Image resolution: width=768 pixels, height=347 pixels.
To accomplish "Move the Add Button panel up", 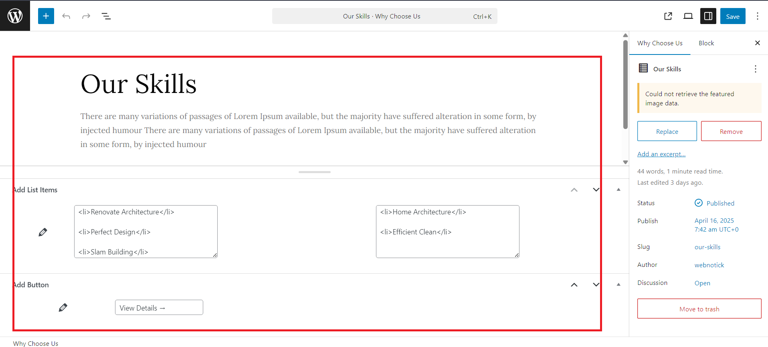I will click(x=574, y=285).
